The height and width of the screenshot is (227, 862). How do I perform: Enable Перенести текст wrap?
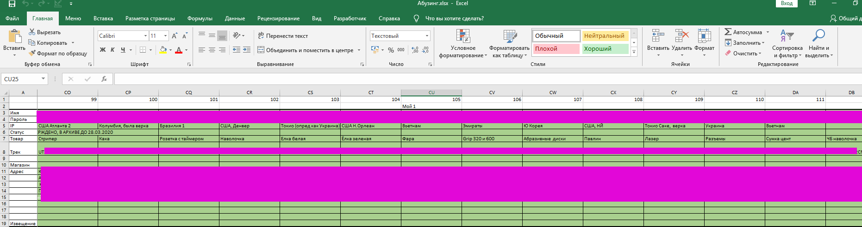click(282, 36)
